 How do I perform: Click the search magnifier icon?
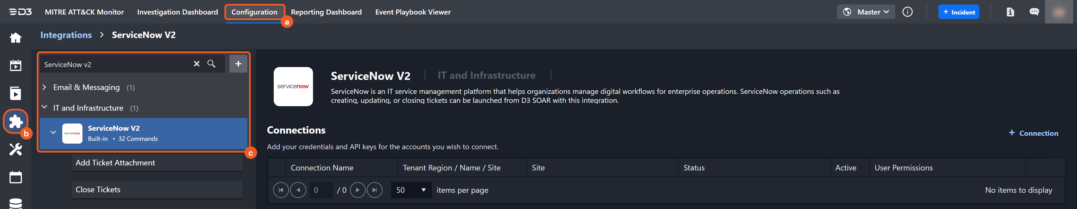211,64
